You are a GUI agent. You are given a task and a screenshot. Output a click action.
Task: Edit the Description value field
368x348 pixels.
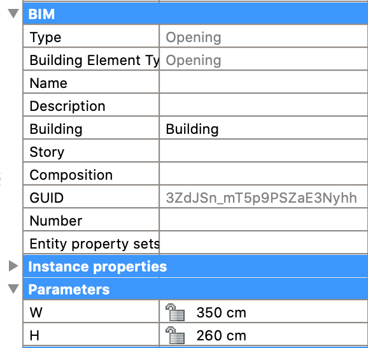(x=264, y=106)
